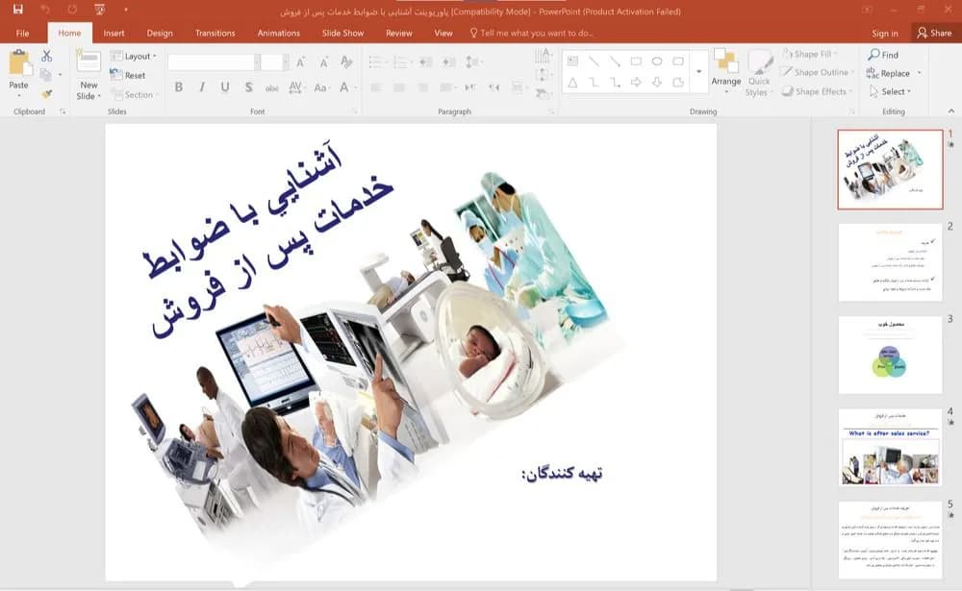Select slide 3 thumbnail with Venn diagram
The width and height of the screenshot is (962, 591).
[x=890, y=355]
